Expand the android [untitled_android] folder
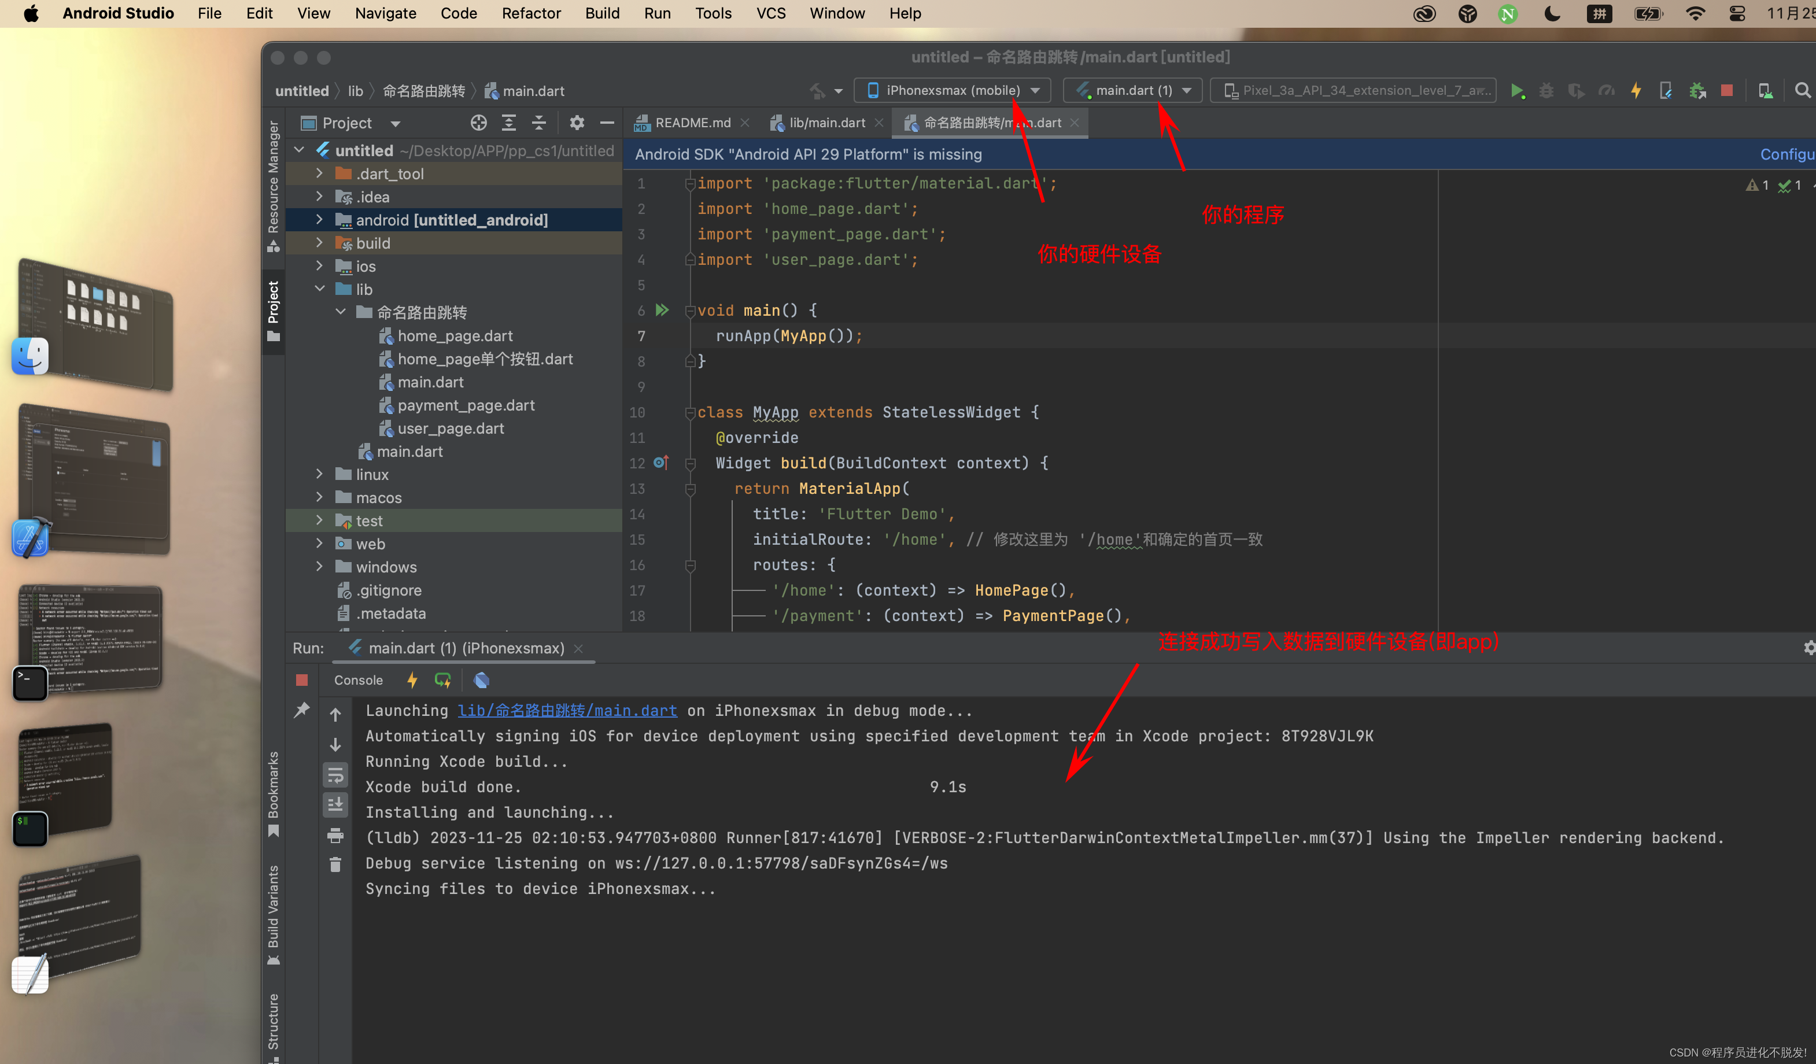This screenshot has width=1816, height=1064. [x=319, y=220]
